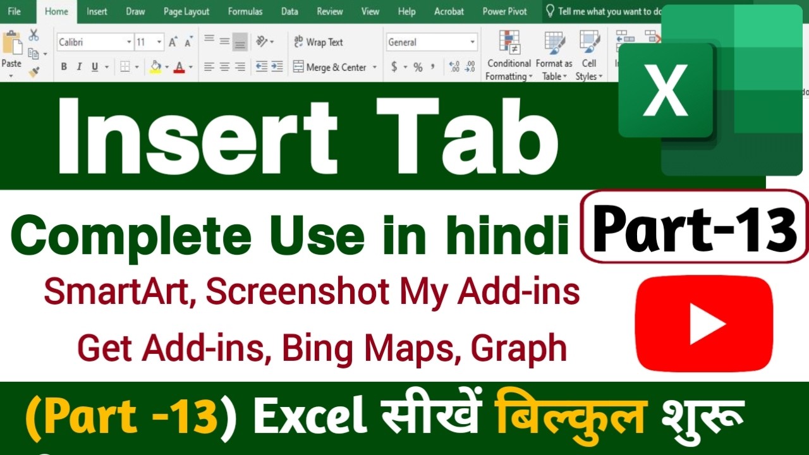Image resolution: width=809 pixels, height=455 pixels.
Task: Expand the Paste options arrow
Action: 11,76
